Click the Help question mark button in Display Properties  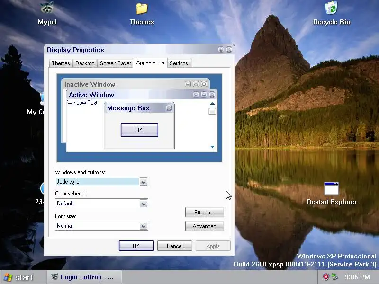point(221,50)
